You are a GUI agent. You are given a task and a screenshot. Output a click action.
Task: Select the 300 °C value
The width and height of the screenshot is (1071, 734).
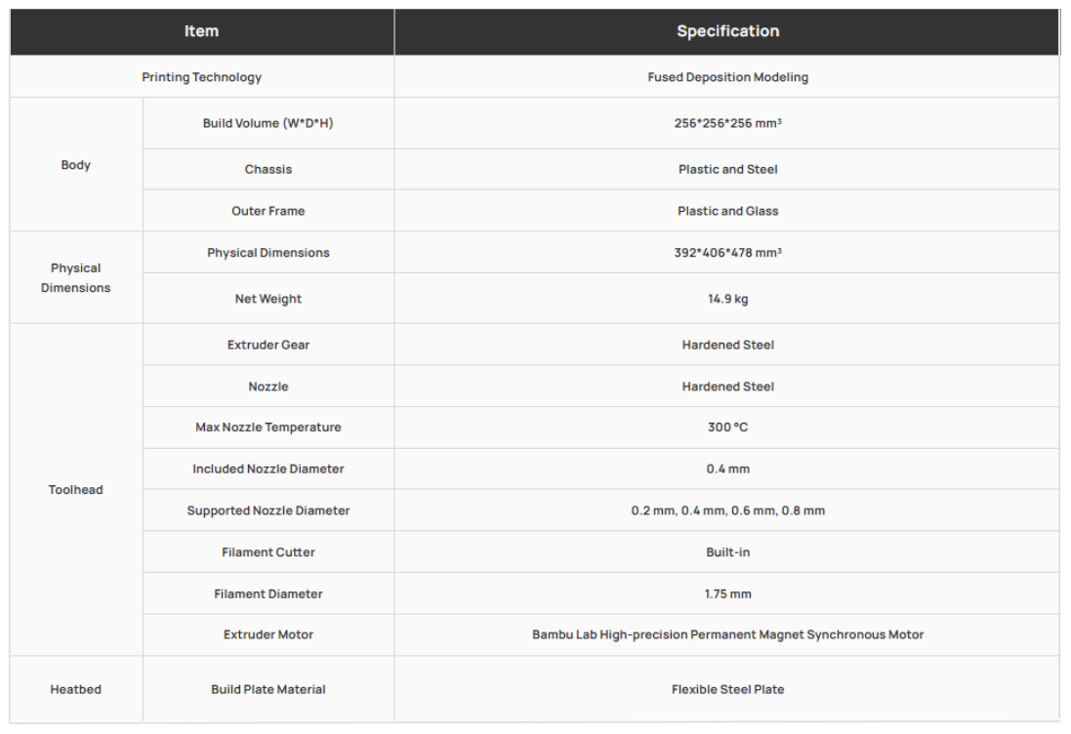[727, 428]
